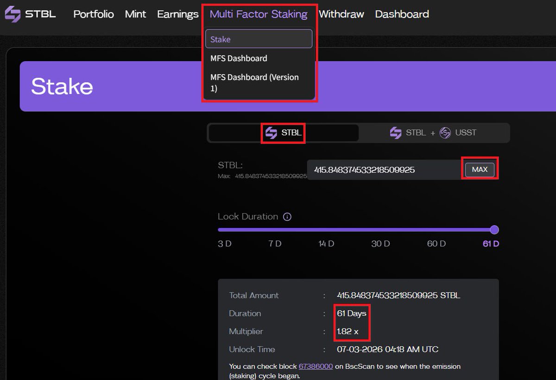Set lock duration to 3 D
556x380 pixels.
point(225,244)
